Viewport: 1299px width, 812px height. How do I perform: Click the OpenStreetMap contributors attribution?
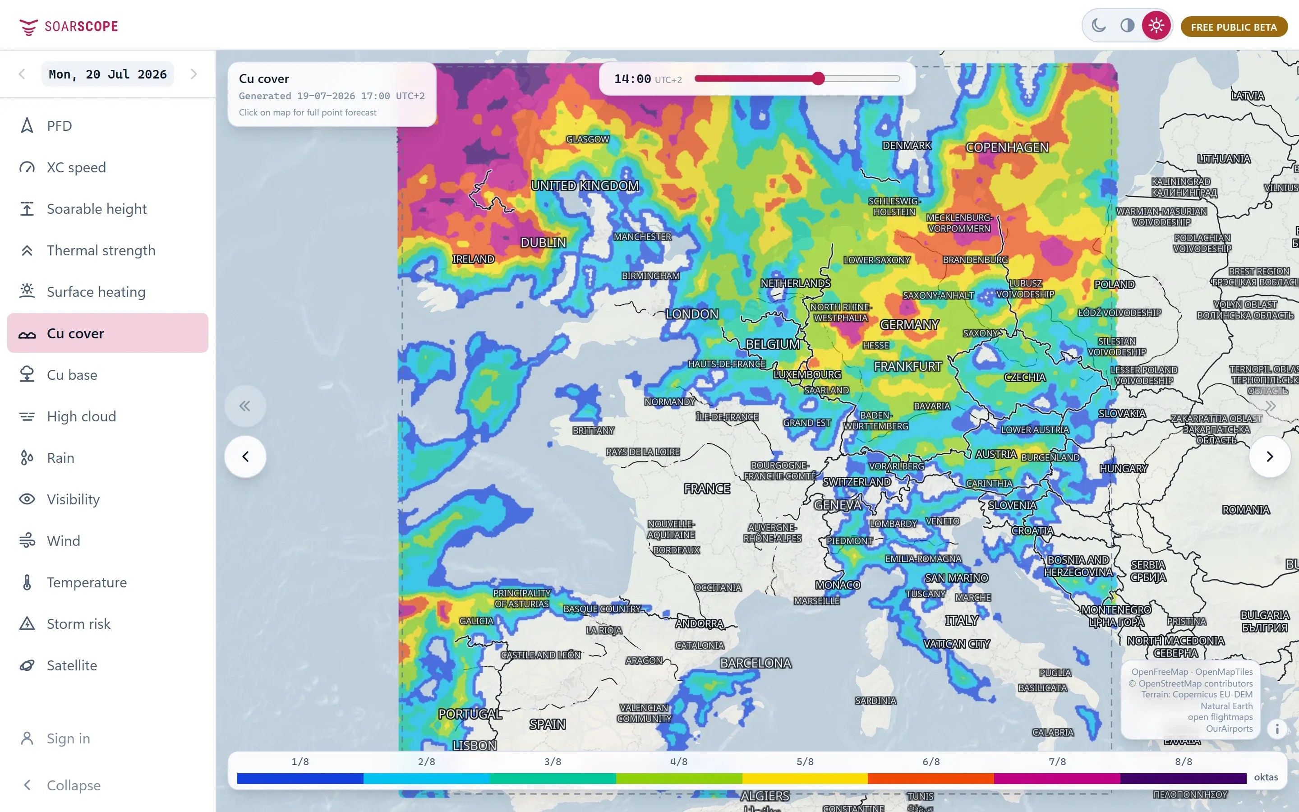1190,683
